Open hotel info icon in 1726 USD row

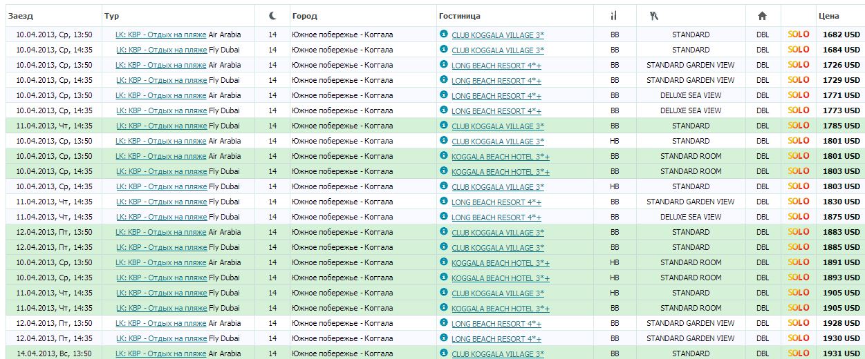click(444, 64)
